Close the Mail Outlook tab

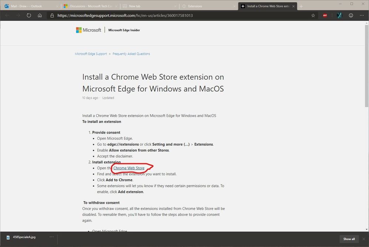point(57,6)
